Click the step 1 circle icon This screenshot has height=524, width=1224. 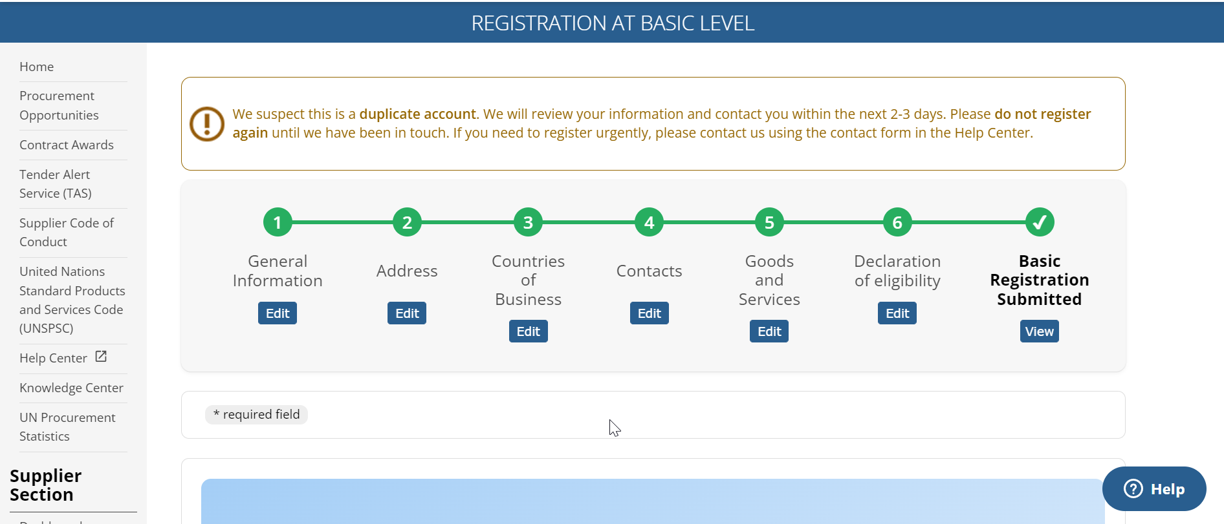click(278, 222)
